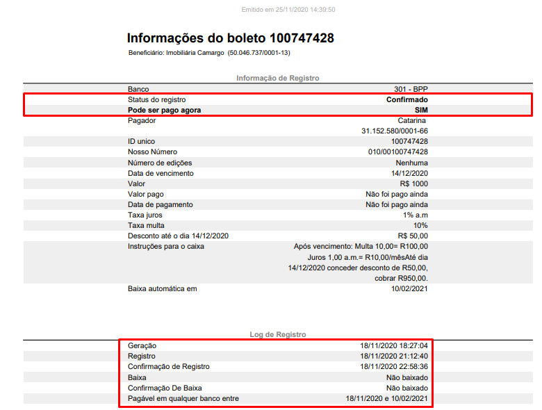Click the 'Confirmação De Baixa' label
The height and width of the screenshot is (410, 542).
coord(165,388)
